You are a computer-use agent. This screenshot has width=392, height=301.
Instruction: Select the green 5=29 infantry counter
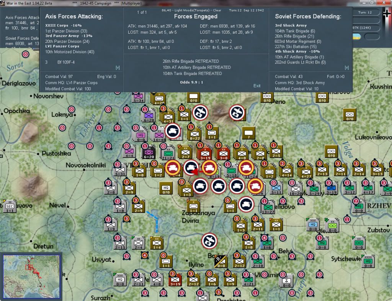314,189
